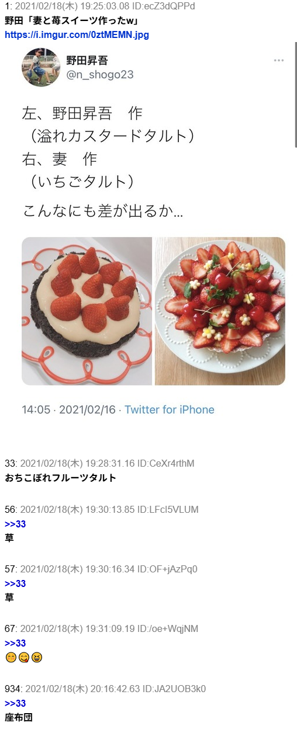Click the Twitter for iPhone link
Screen dimensions: 297x733
170,409
